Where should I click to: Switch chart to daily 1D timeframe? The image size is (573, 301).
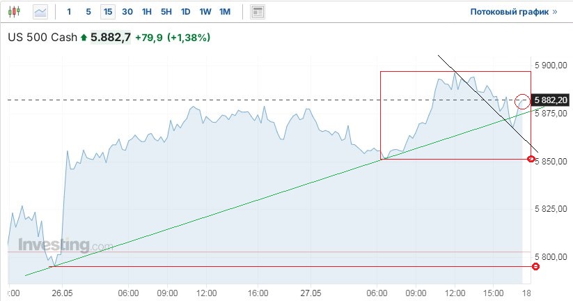click(185, 12)
